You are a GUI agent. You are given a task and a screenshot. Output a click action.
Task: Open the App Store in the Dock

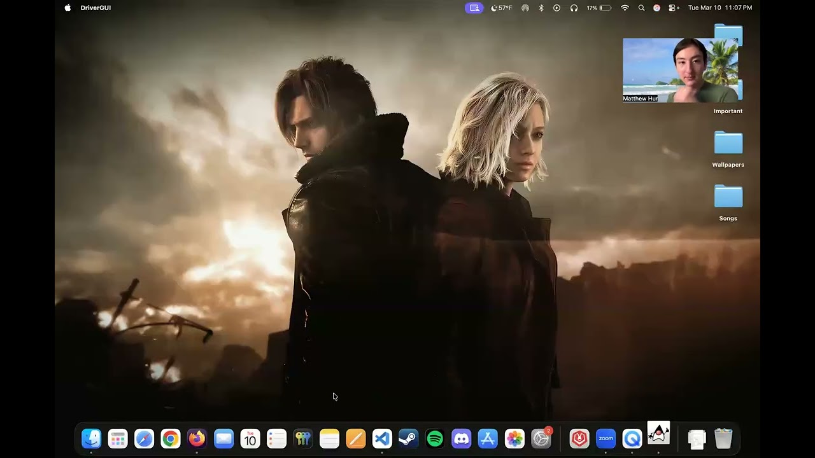click(488, 438)
